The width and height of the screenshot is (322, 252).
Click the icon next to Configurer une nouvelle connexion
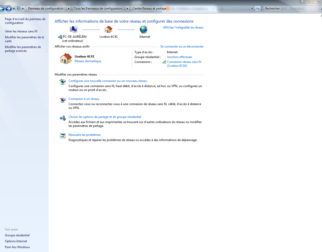[x=63, y=82]
